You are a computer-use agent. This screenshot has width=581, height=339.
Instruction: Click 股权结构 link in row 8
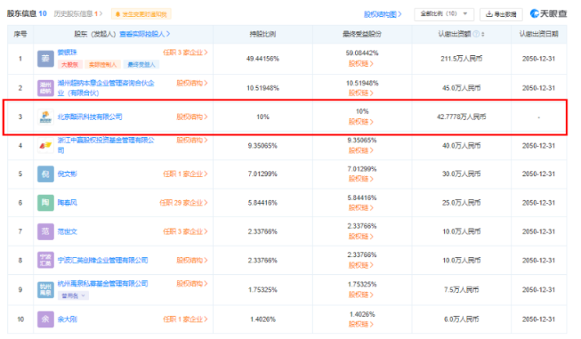click(192, 261)
